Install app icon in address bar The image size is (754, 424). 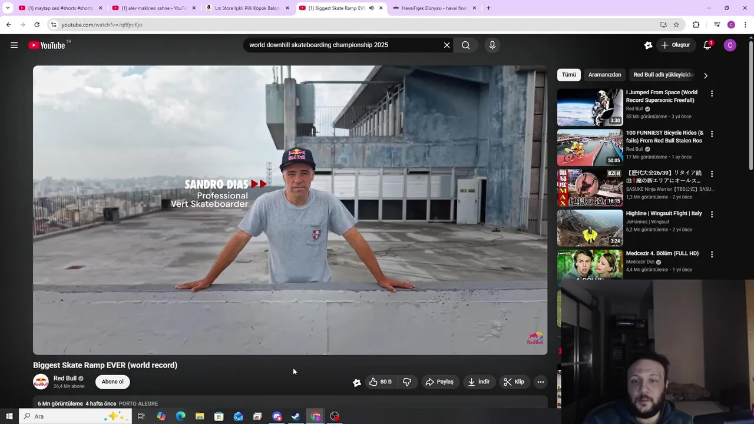(x=663, y=25)
